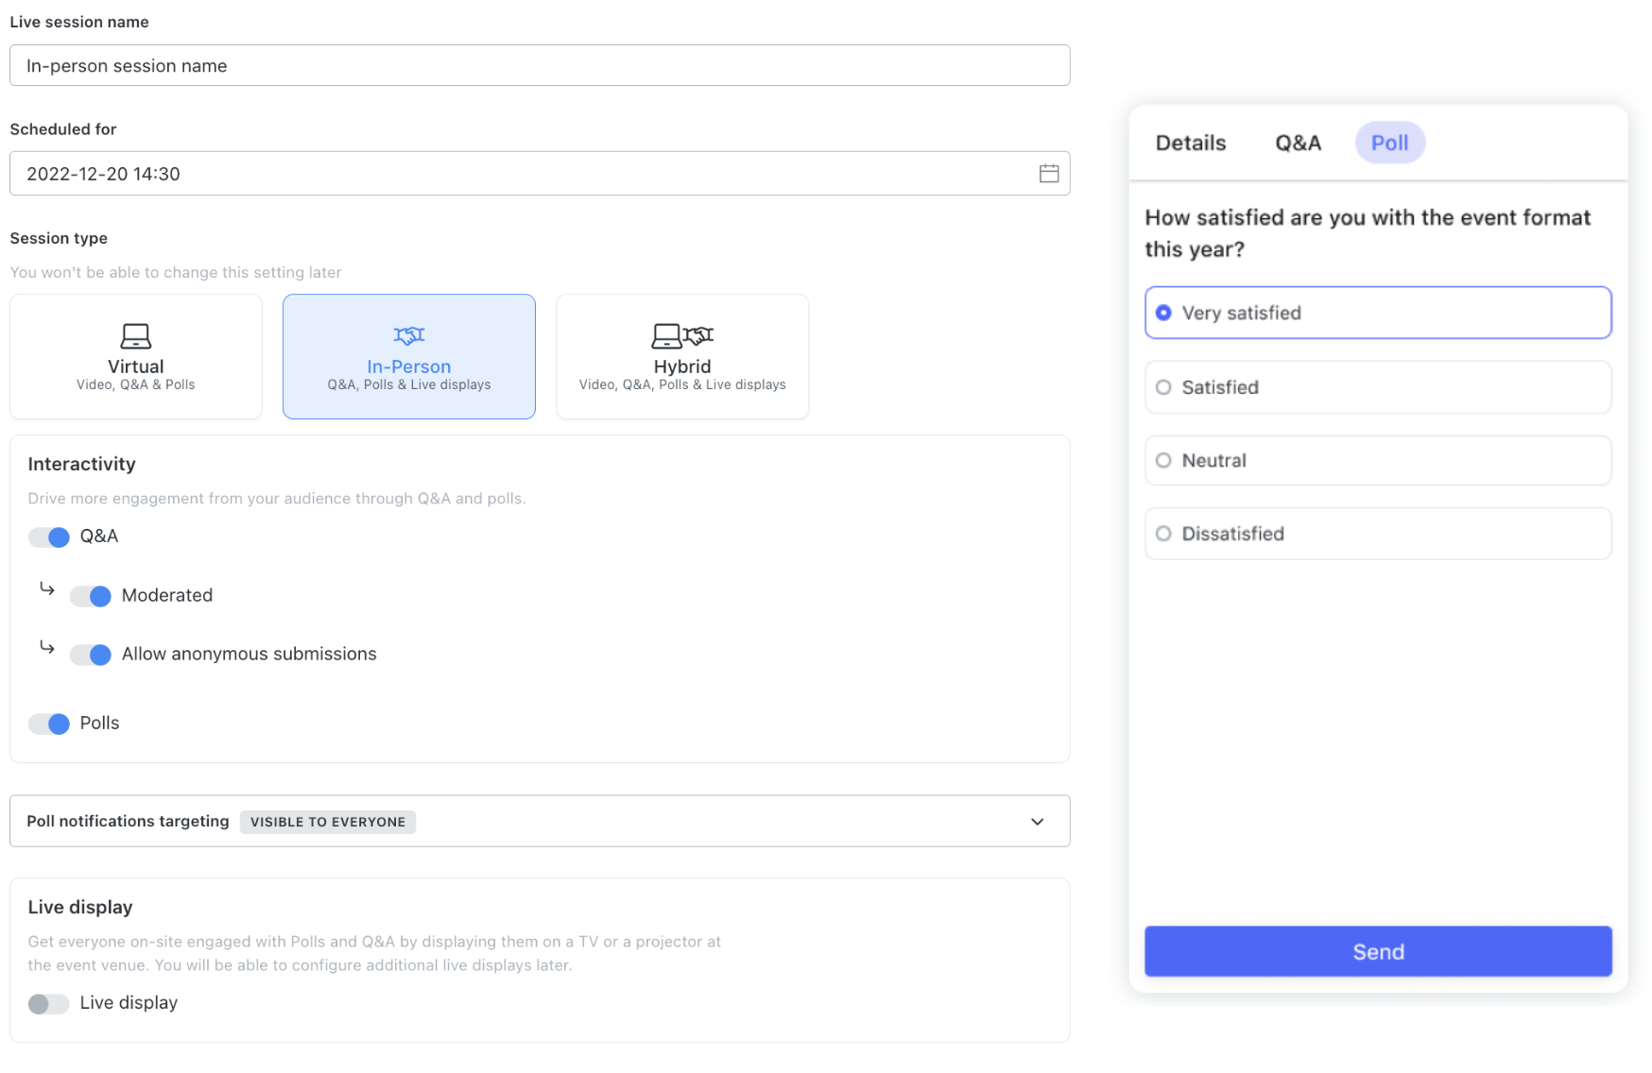Toggle off the Polls switch
Viewport: 1652px width, 1073px height.
48,724
